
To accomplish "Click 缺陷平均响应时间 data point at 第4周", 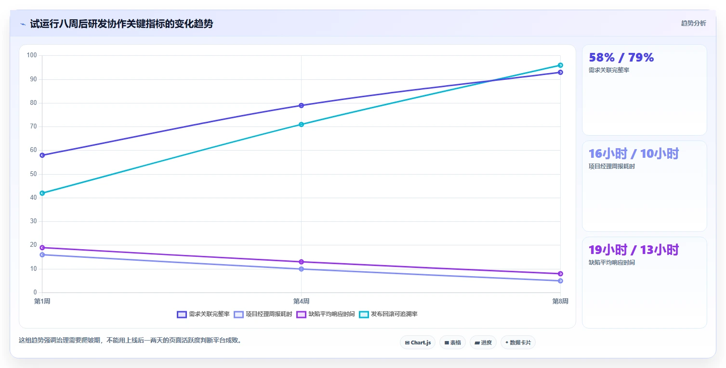I will click(301, 262).
